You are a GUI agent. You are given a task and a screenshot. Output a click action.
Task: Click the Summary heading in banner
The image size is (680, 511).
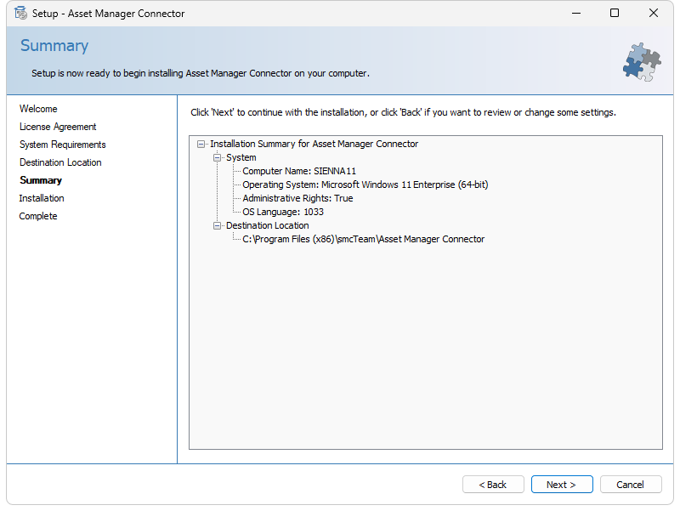click(54, 46)
